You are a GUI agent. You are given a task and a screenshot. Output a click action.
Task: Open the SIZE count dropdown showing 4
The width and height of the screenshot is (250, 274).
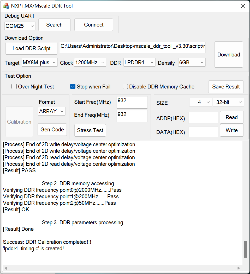200,102
